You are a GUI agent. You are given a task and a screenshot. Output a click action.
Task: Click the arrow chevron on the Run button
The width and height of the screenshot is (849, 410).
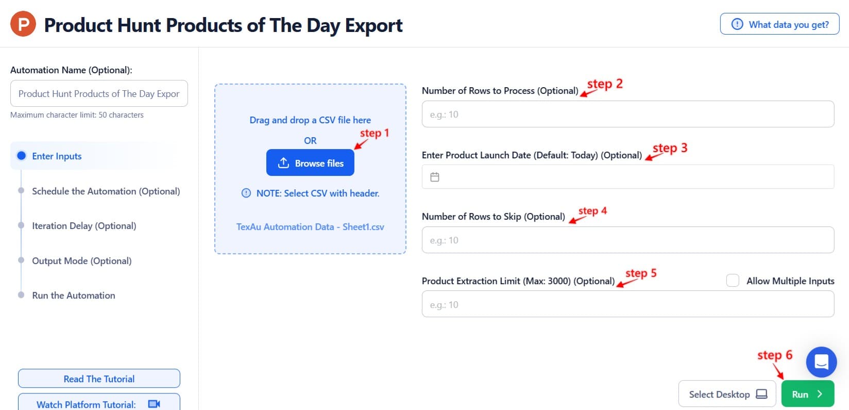coord(820,394)
